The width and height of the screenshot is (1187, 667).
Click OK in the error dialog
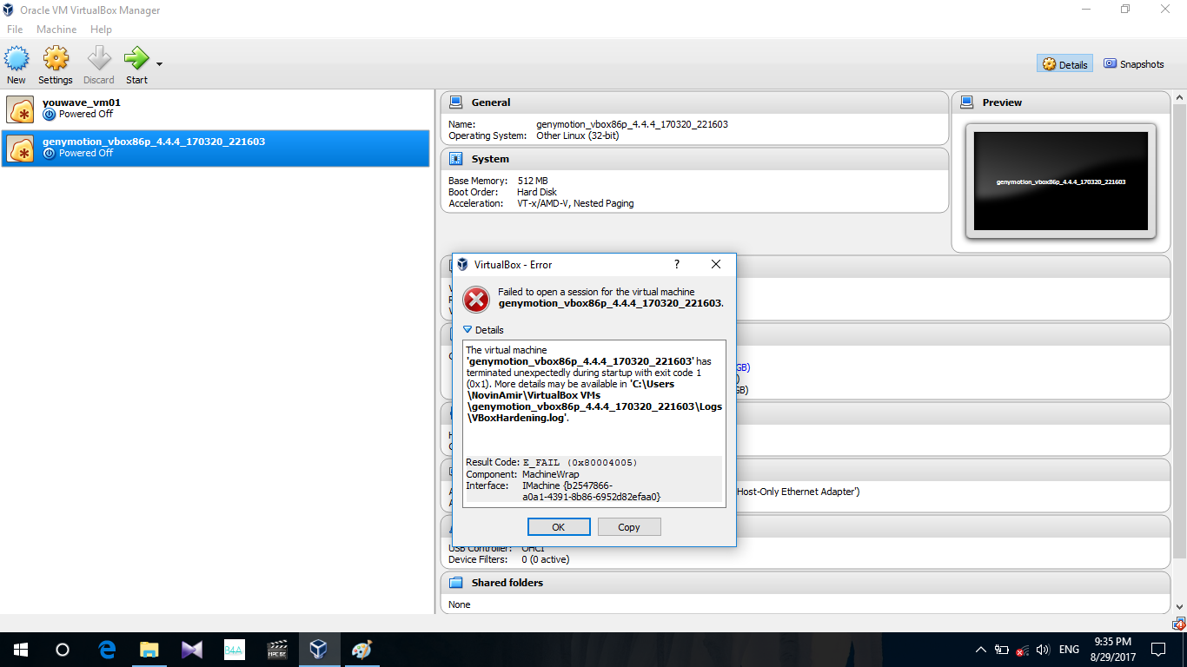[559, 527]
